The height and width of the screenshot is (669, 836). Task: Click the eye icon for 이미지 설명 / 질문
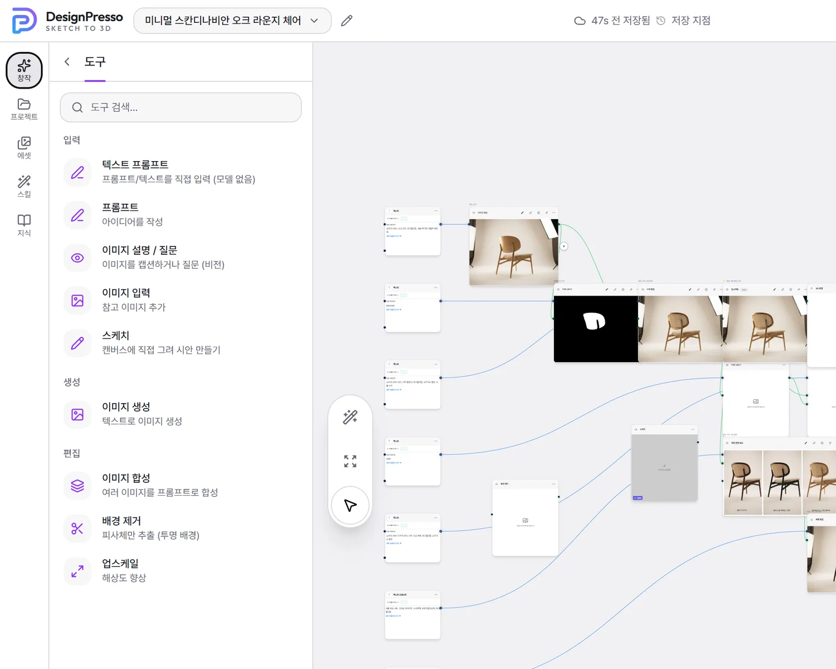pyautogui.click(x=77, y=258)
